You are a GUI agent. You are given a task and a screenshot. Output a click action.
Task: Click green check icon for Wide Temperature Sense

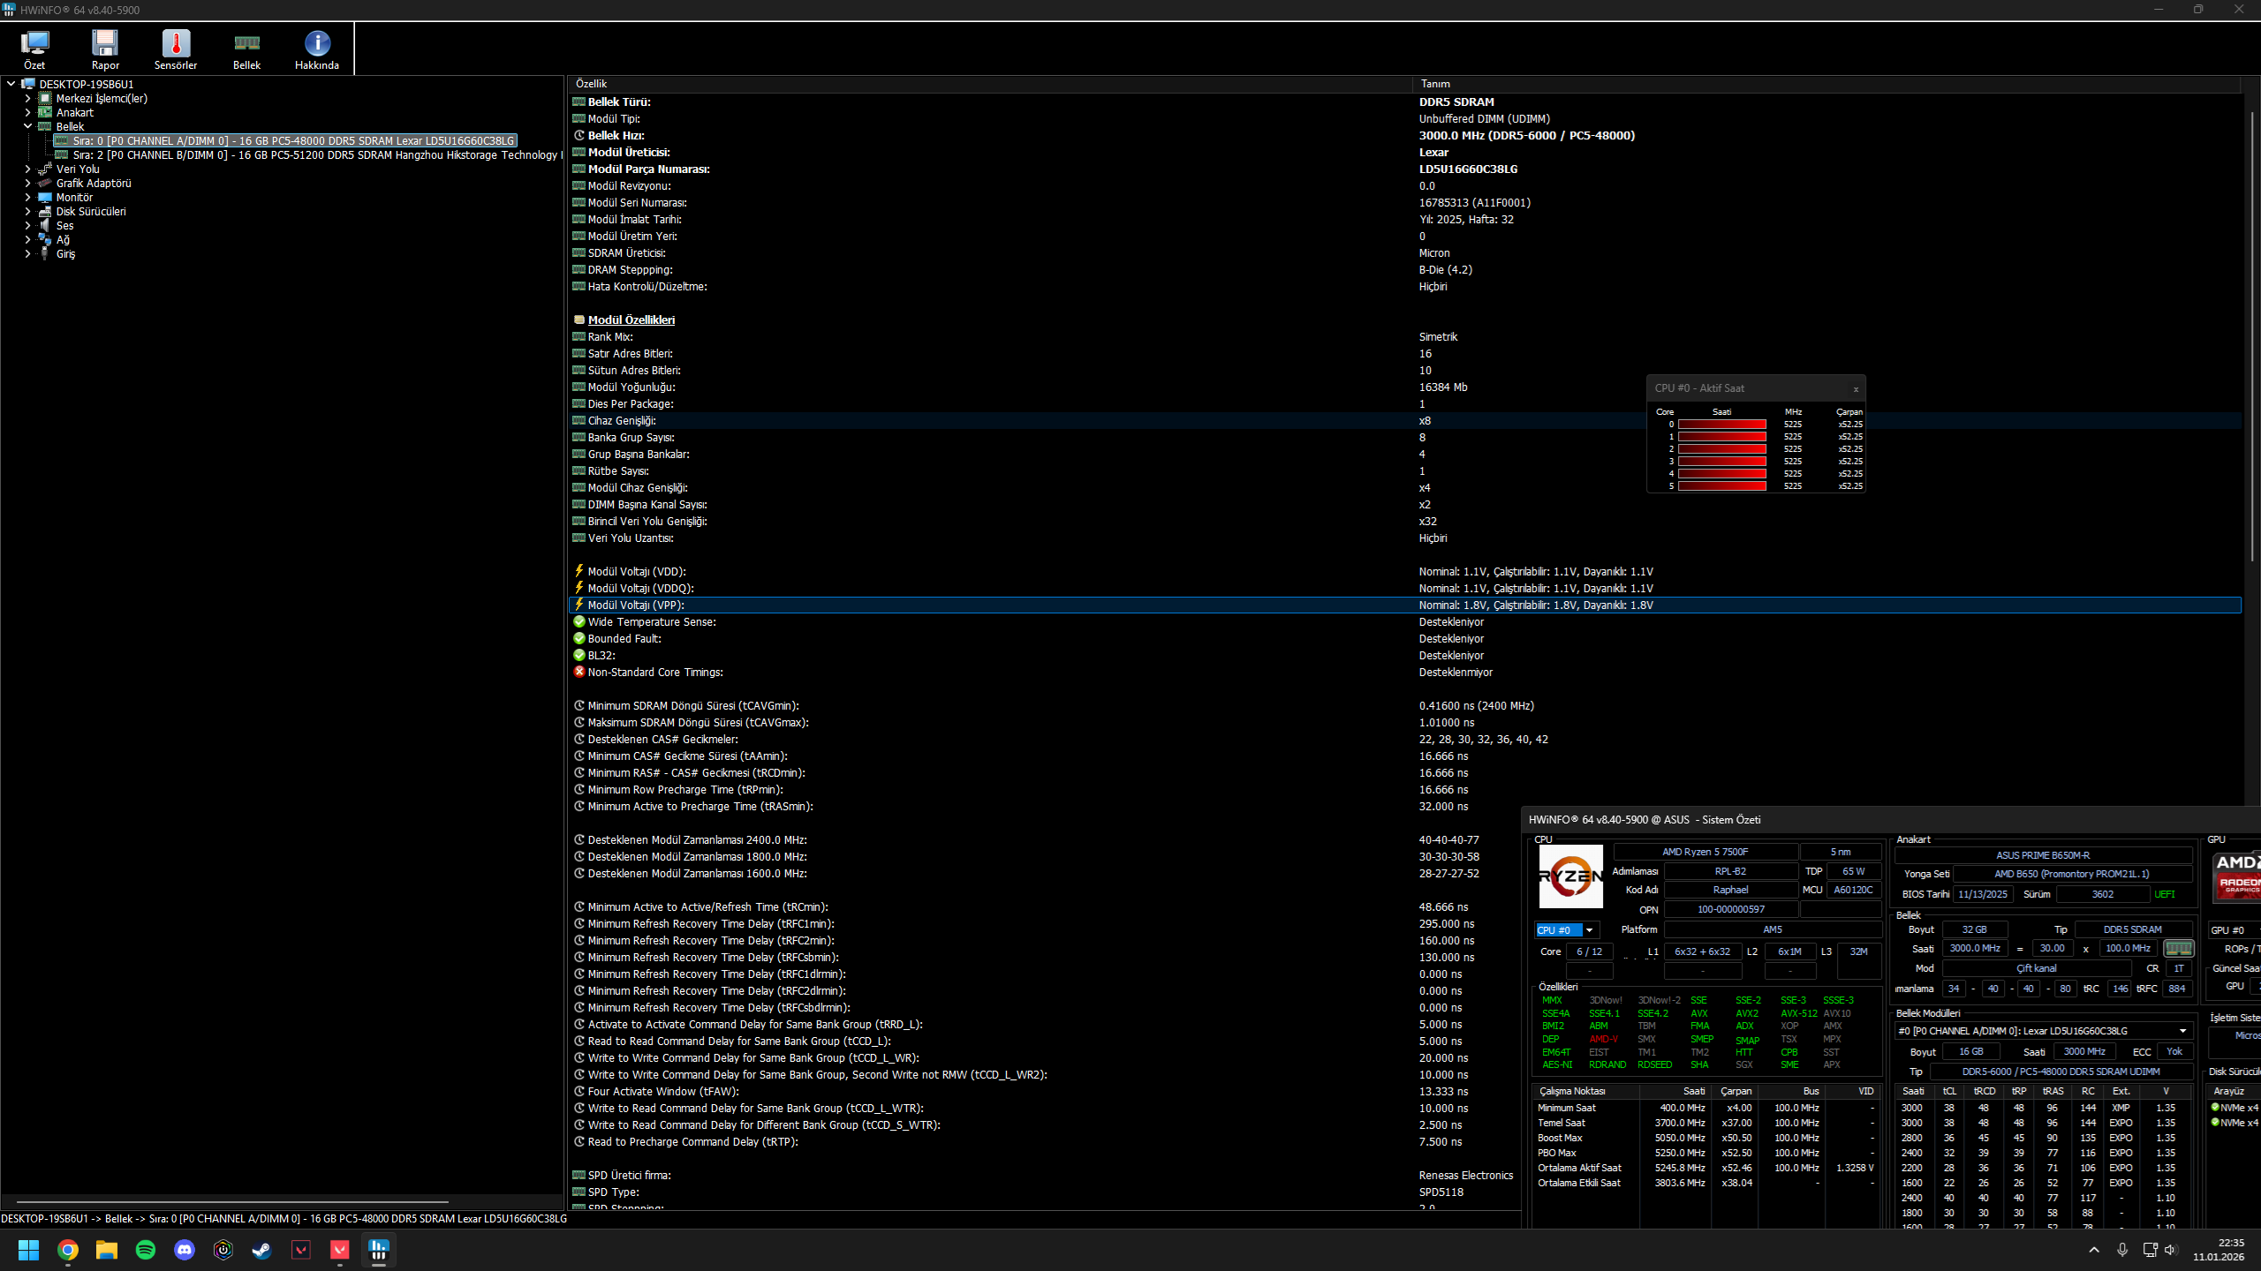coord(579,621)
